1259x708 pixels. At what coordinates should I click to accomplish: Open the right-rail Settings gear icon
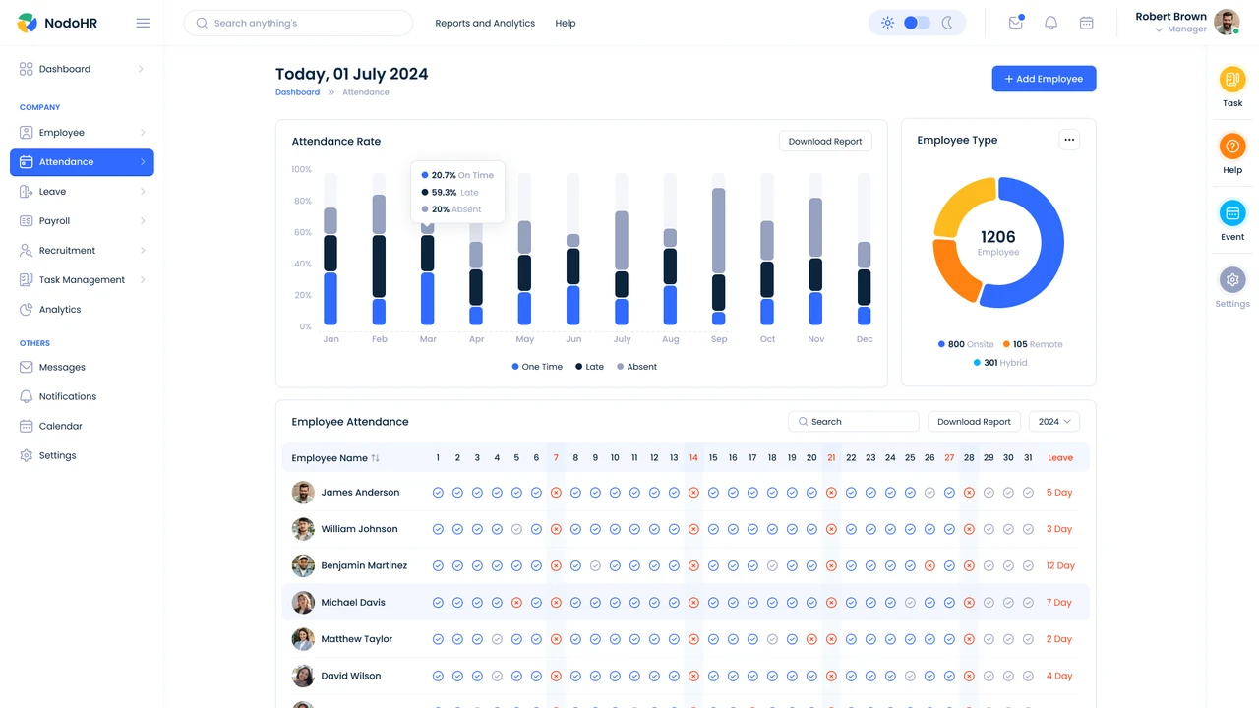pyautogui.click(x=1232, y=280)
